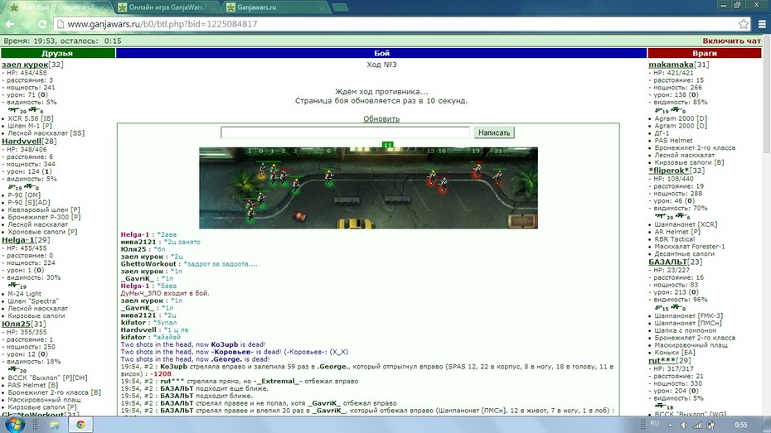Open Helga-1 profile in friends list
771x433 pixels.
(17, 239)
